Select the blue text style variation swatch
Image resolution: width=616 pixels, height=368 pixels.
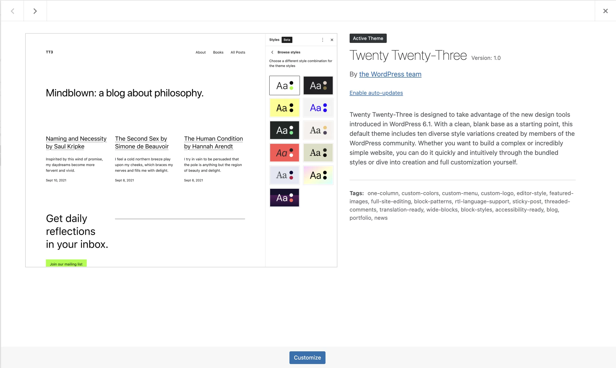tap(318, 108)
